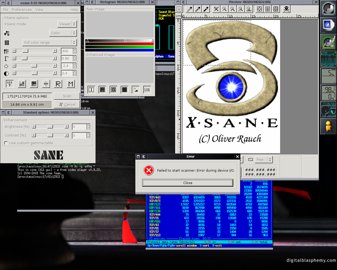Image resolution: width=337 pixels, height=270 pixels.
Task: Click resolution 300 spinner arrows
Action: point(75,51)
